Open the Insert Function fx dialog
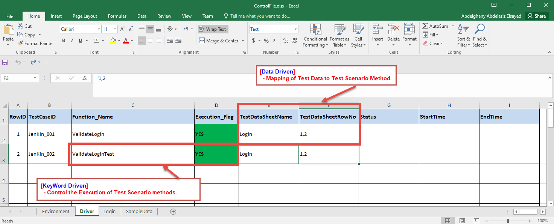Viewport: 554px width, 224px height. click(x=85, y=78)
